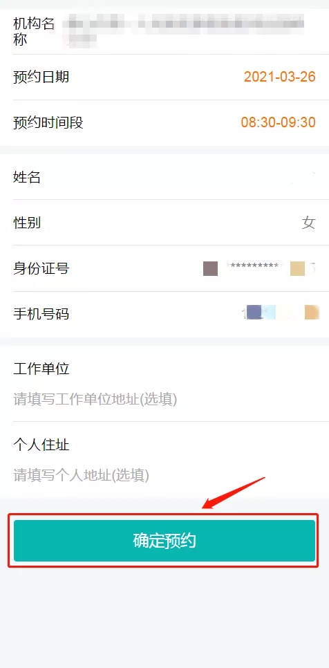Viewport: 329px width, 668px height.
Task: Click the 性别 label
Action: pos(27,223)
